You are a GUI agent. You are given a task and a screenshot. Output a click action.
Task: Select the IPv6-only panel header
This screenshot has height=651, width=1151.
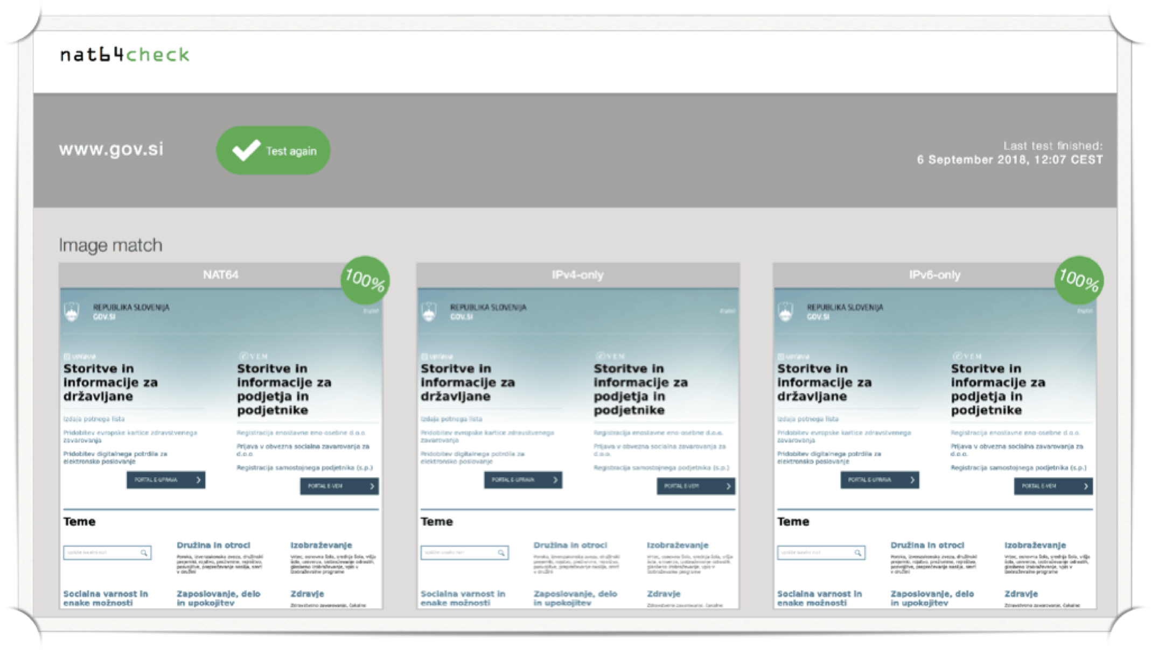pos(934,275)
